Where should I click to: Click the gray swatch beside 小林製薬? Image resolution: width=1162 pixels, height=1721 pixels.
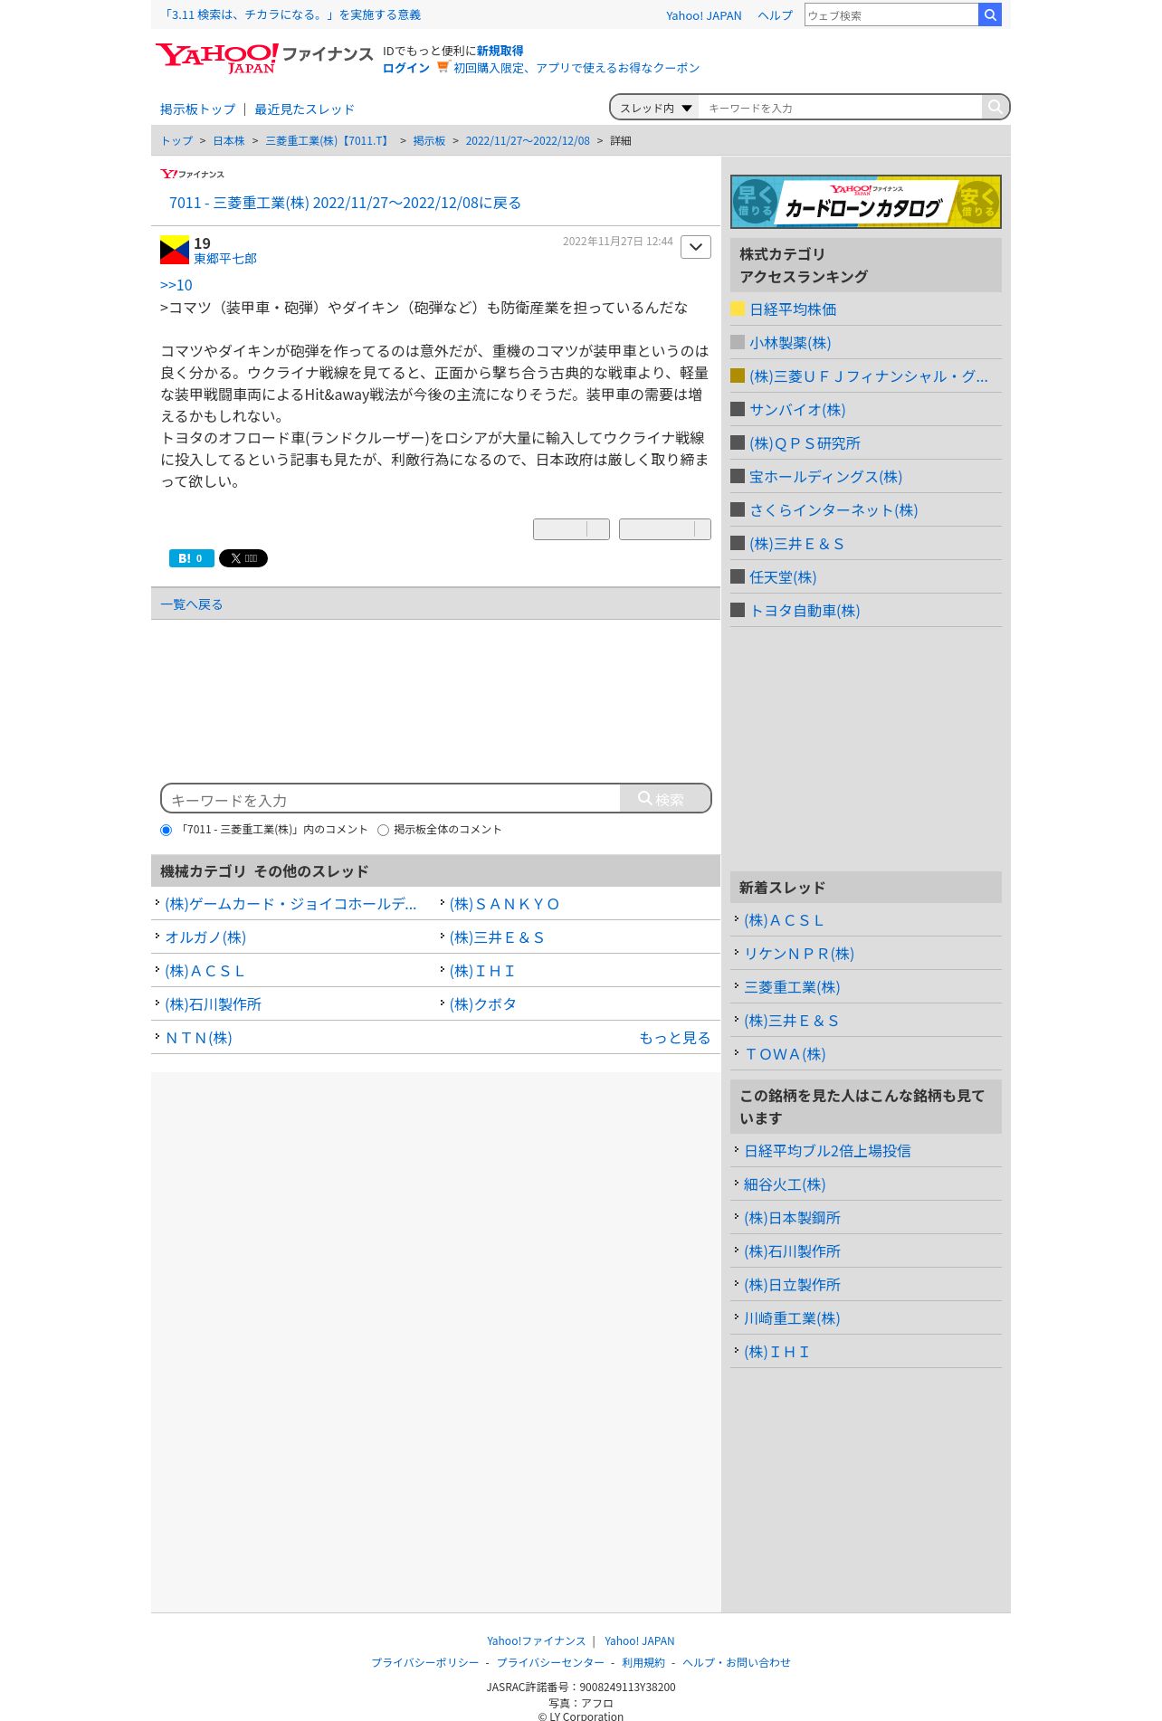(738, 342)
